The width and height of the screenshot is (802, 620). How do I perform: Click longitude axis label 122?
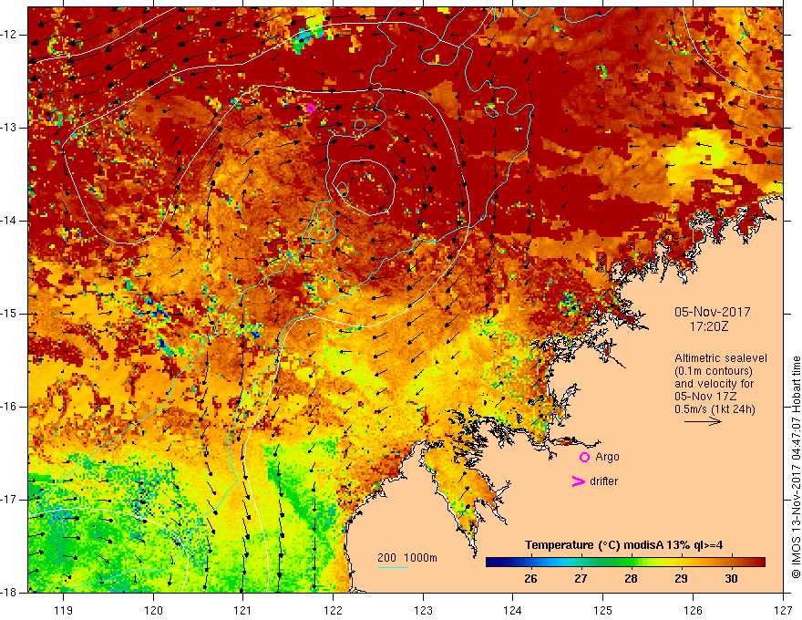pyautogui.click(x=333, y=610)
